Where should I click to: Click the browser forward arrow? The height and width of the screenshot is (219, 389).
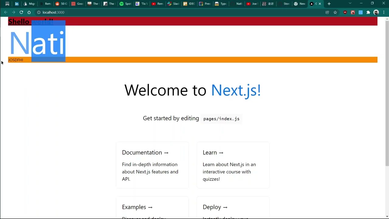point(13,12)
